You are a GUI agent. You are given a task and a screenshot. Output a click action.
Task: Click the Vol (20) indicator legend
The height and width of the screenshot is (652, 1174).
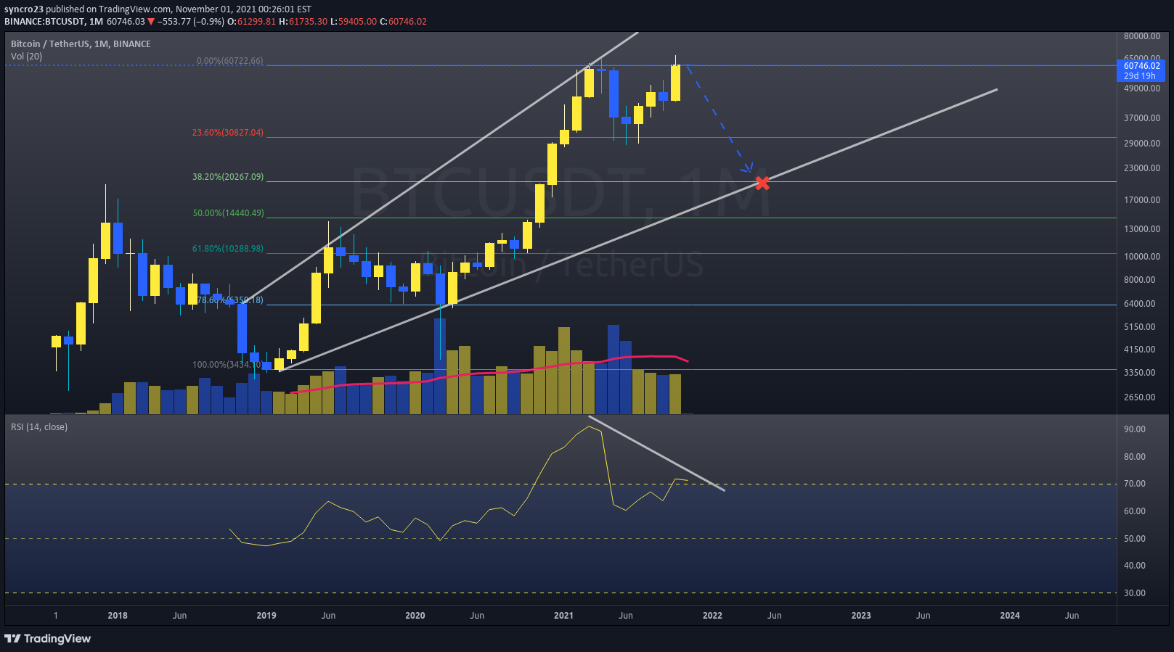click(26, 57)
